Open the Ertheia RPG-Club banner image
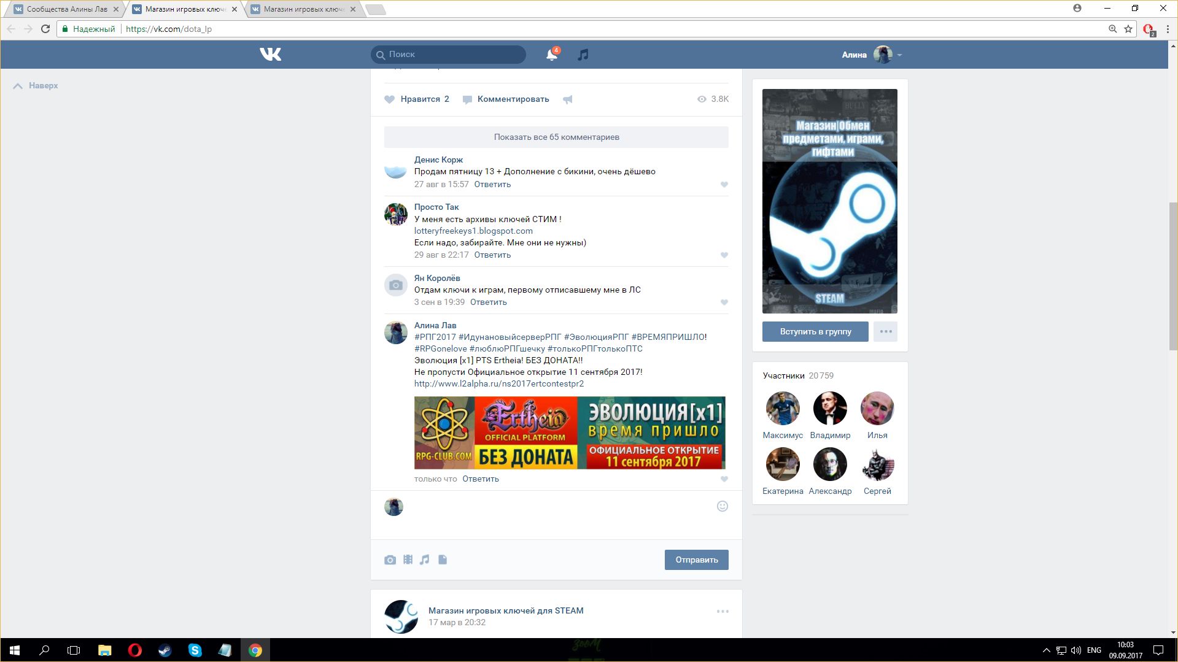The image size is (1178, 662). tap(570, 433)
